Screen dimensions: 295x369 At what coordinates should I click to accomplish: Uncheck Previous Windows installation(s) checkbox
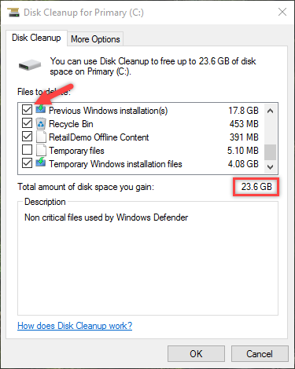[27, 110]
